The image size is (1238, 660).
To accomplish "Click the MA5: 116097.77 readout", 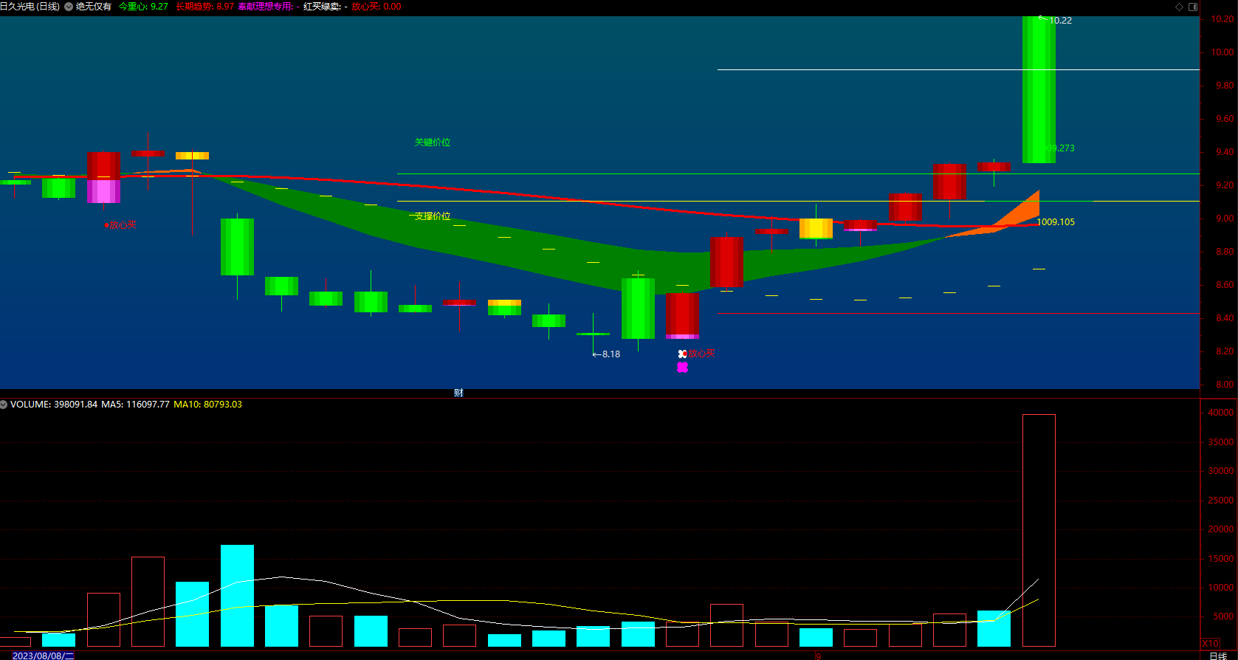I will pyautogui.click(x=135, y=405).
